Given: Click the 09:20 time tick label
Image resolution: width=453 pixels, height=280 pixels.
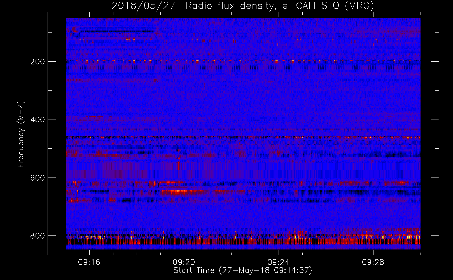Looking at the screenshot, I should [184, 262].
